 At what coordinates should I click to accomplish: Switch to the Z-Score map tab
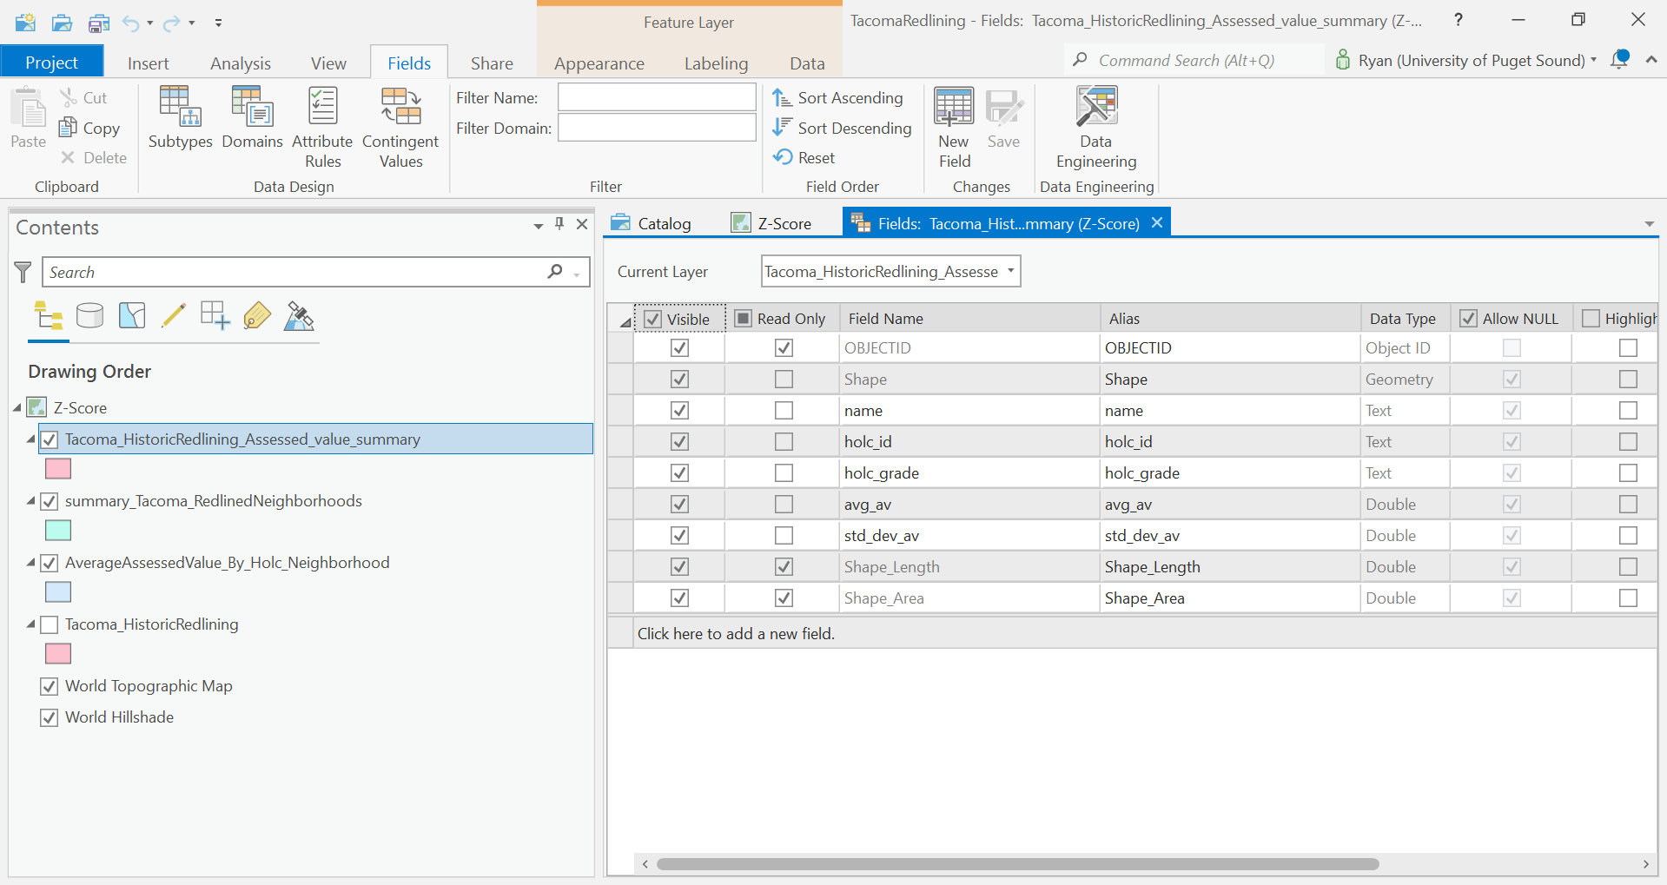point(772,223)
